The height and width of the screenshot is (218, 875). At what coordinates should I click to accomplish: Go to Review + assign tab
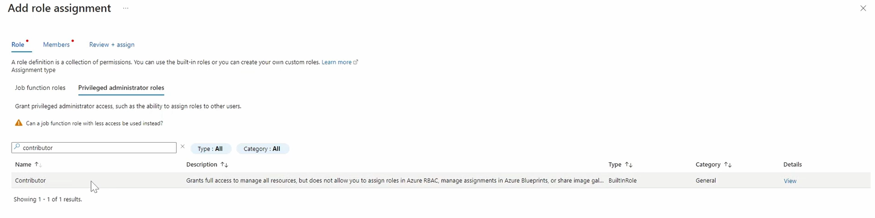coord(112,45)
